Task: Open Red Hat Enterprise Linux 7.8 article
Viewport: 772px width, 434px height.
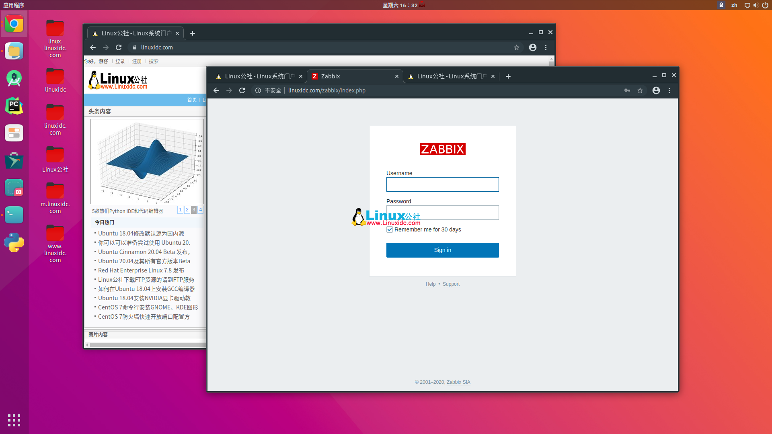Action: pos(141,270)
